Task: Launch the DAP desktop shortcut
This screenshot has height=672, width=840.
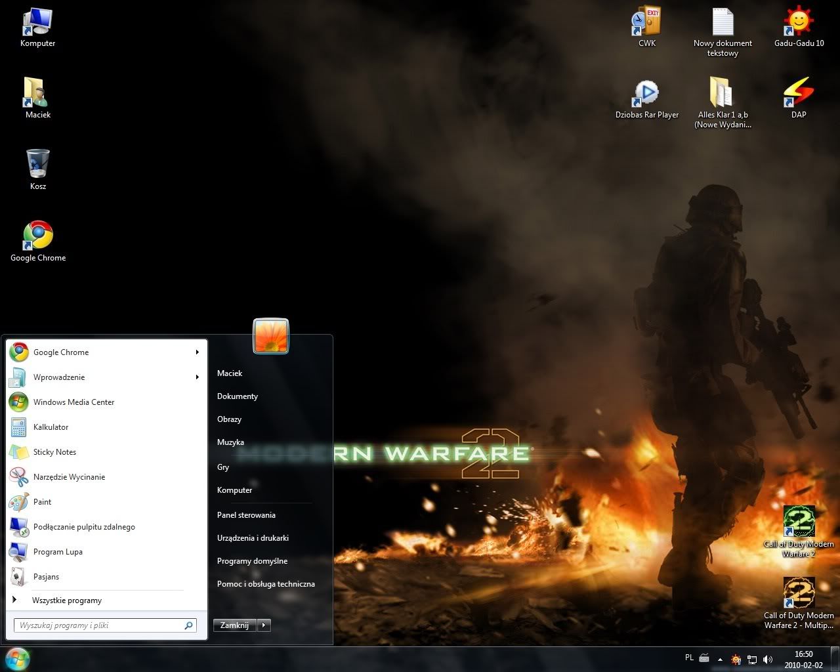Action: [x=799, y=98]
